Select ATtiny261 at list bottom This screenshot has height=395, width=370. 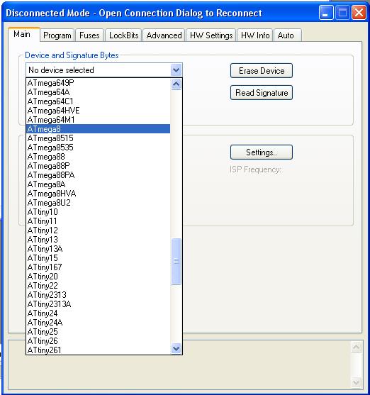click(x=99, y=350)
